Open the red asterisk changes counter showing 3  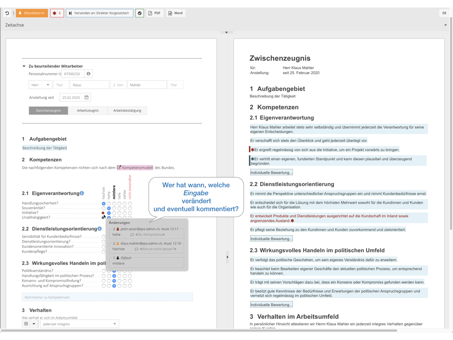click(57, 13)
